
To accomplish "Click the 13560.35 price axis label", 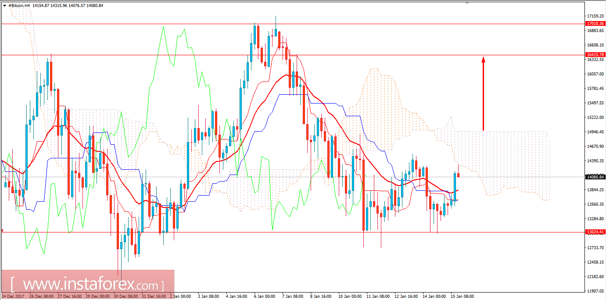I will click(x=596, y=204).
